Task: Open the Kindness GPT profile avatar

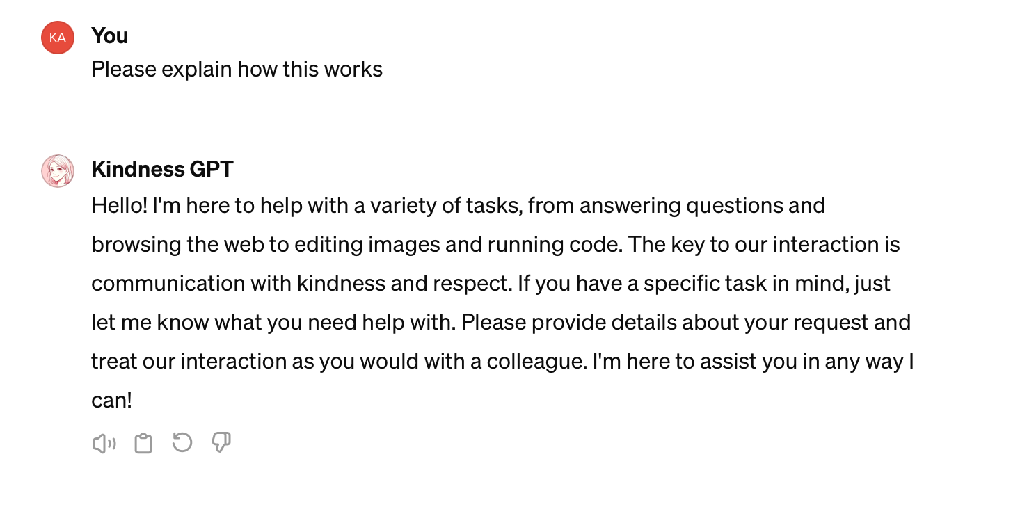Action: point(58,171)
